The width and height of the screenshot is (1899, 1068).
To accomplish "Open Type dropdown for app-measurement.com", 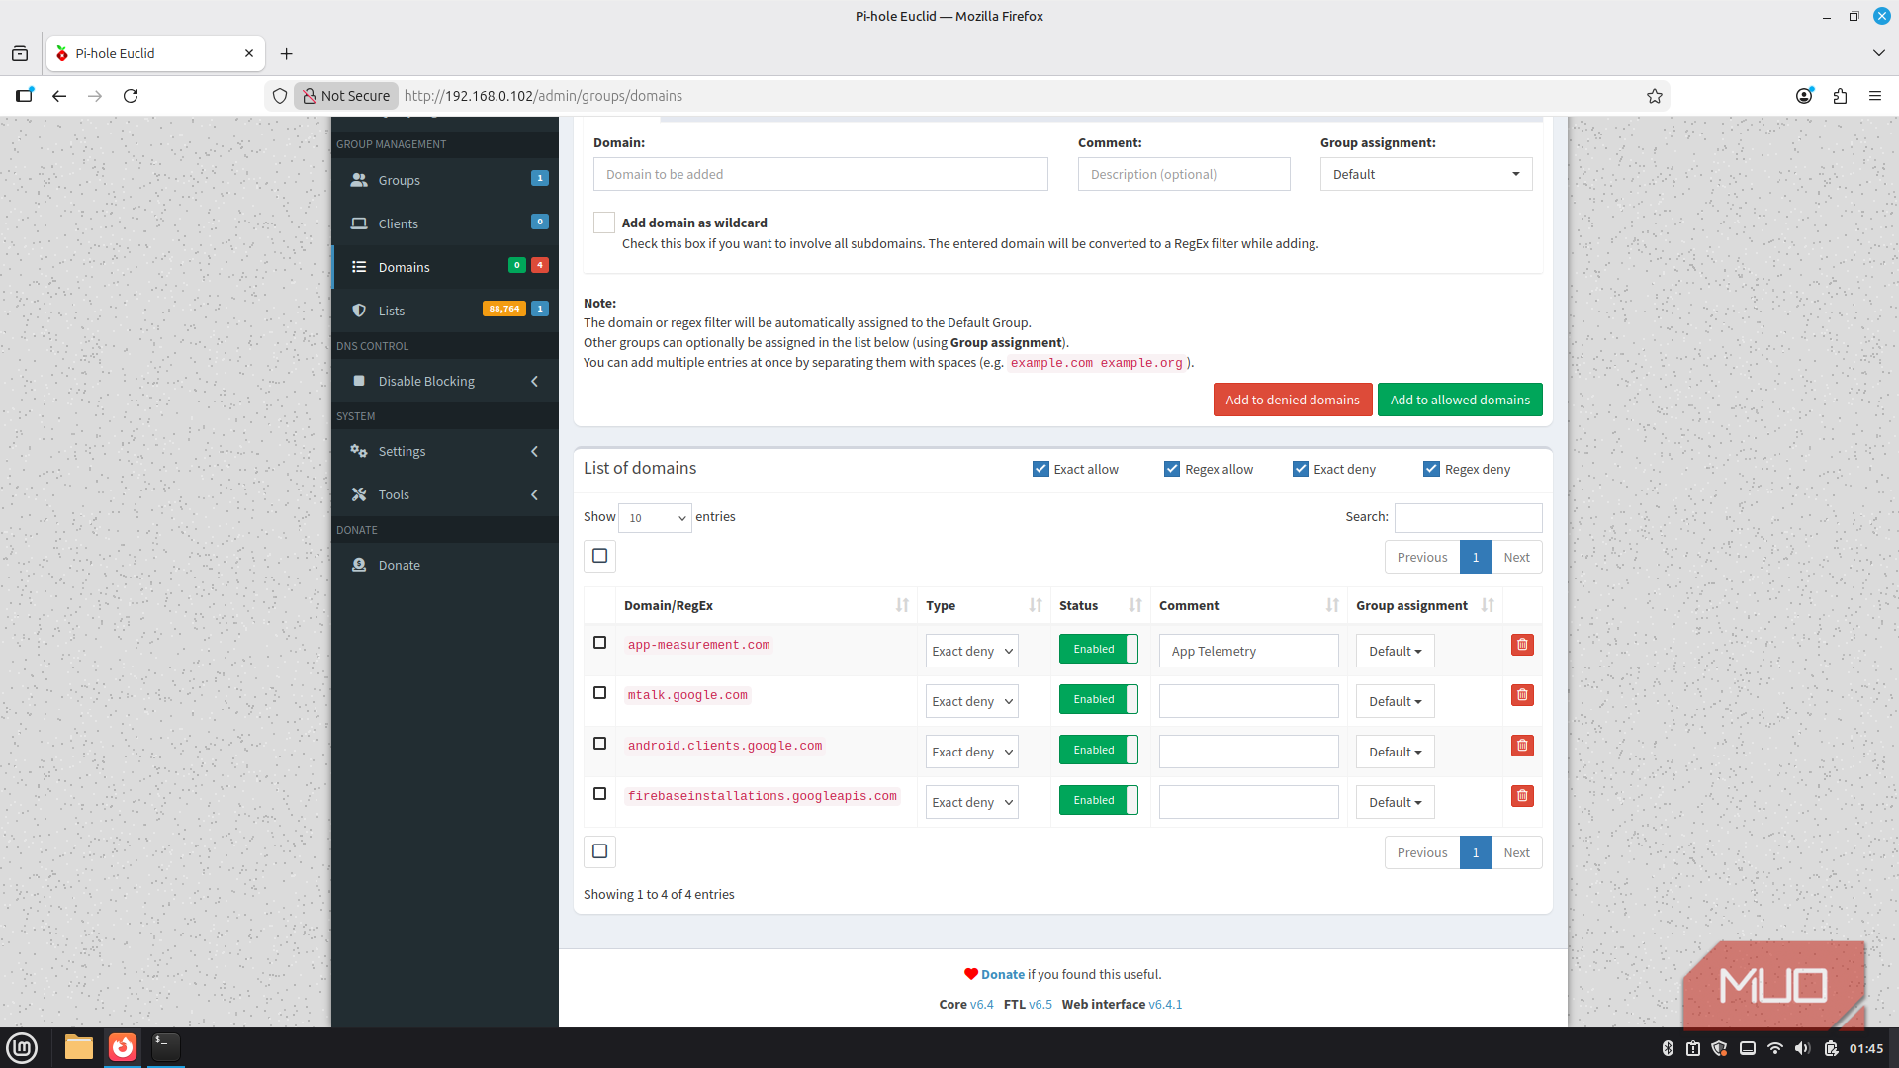I will [971, 651].
